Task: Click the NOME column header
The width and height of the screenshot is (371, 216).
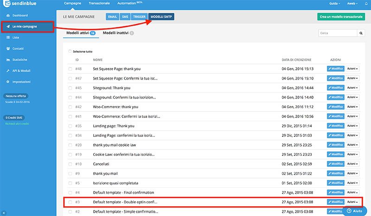Action: pos(98,60)
